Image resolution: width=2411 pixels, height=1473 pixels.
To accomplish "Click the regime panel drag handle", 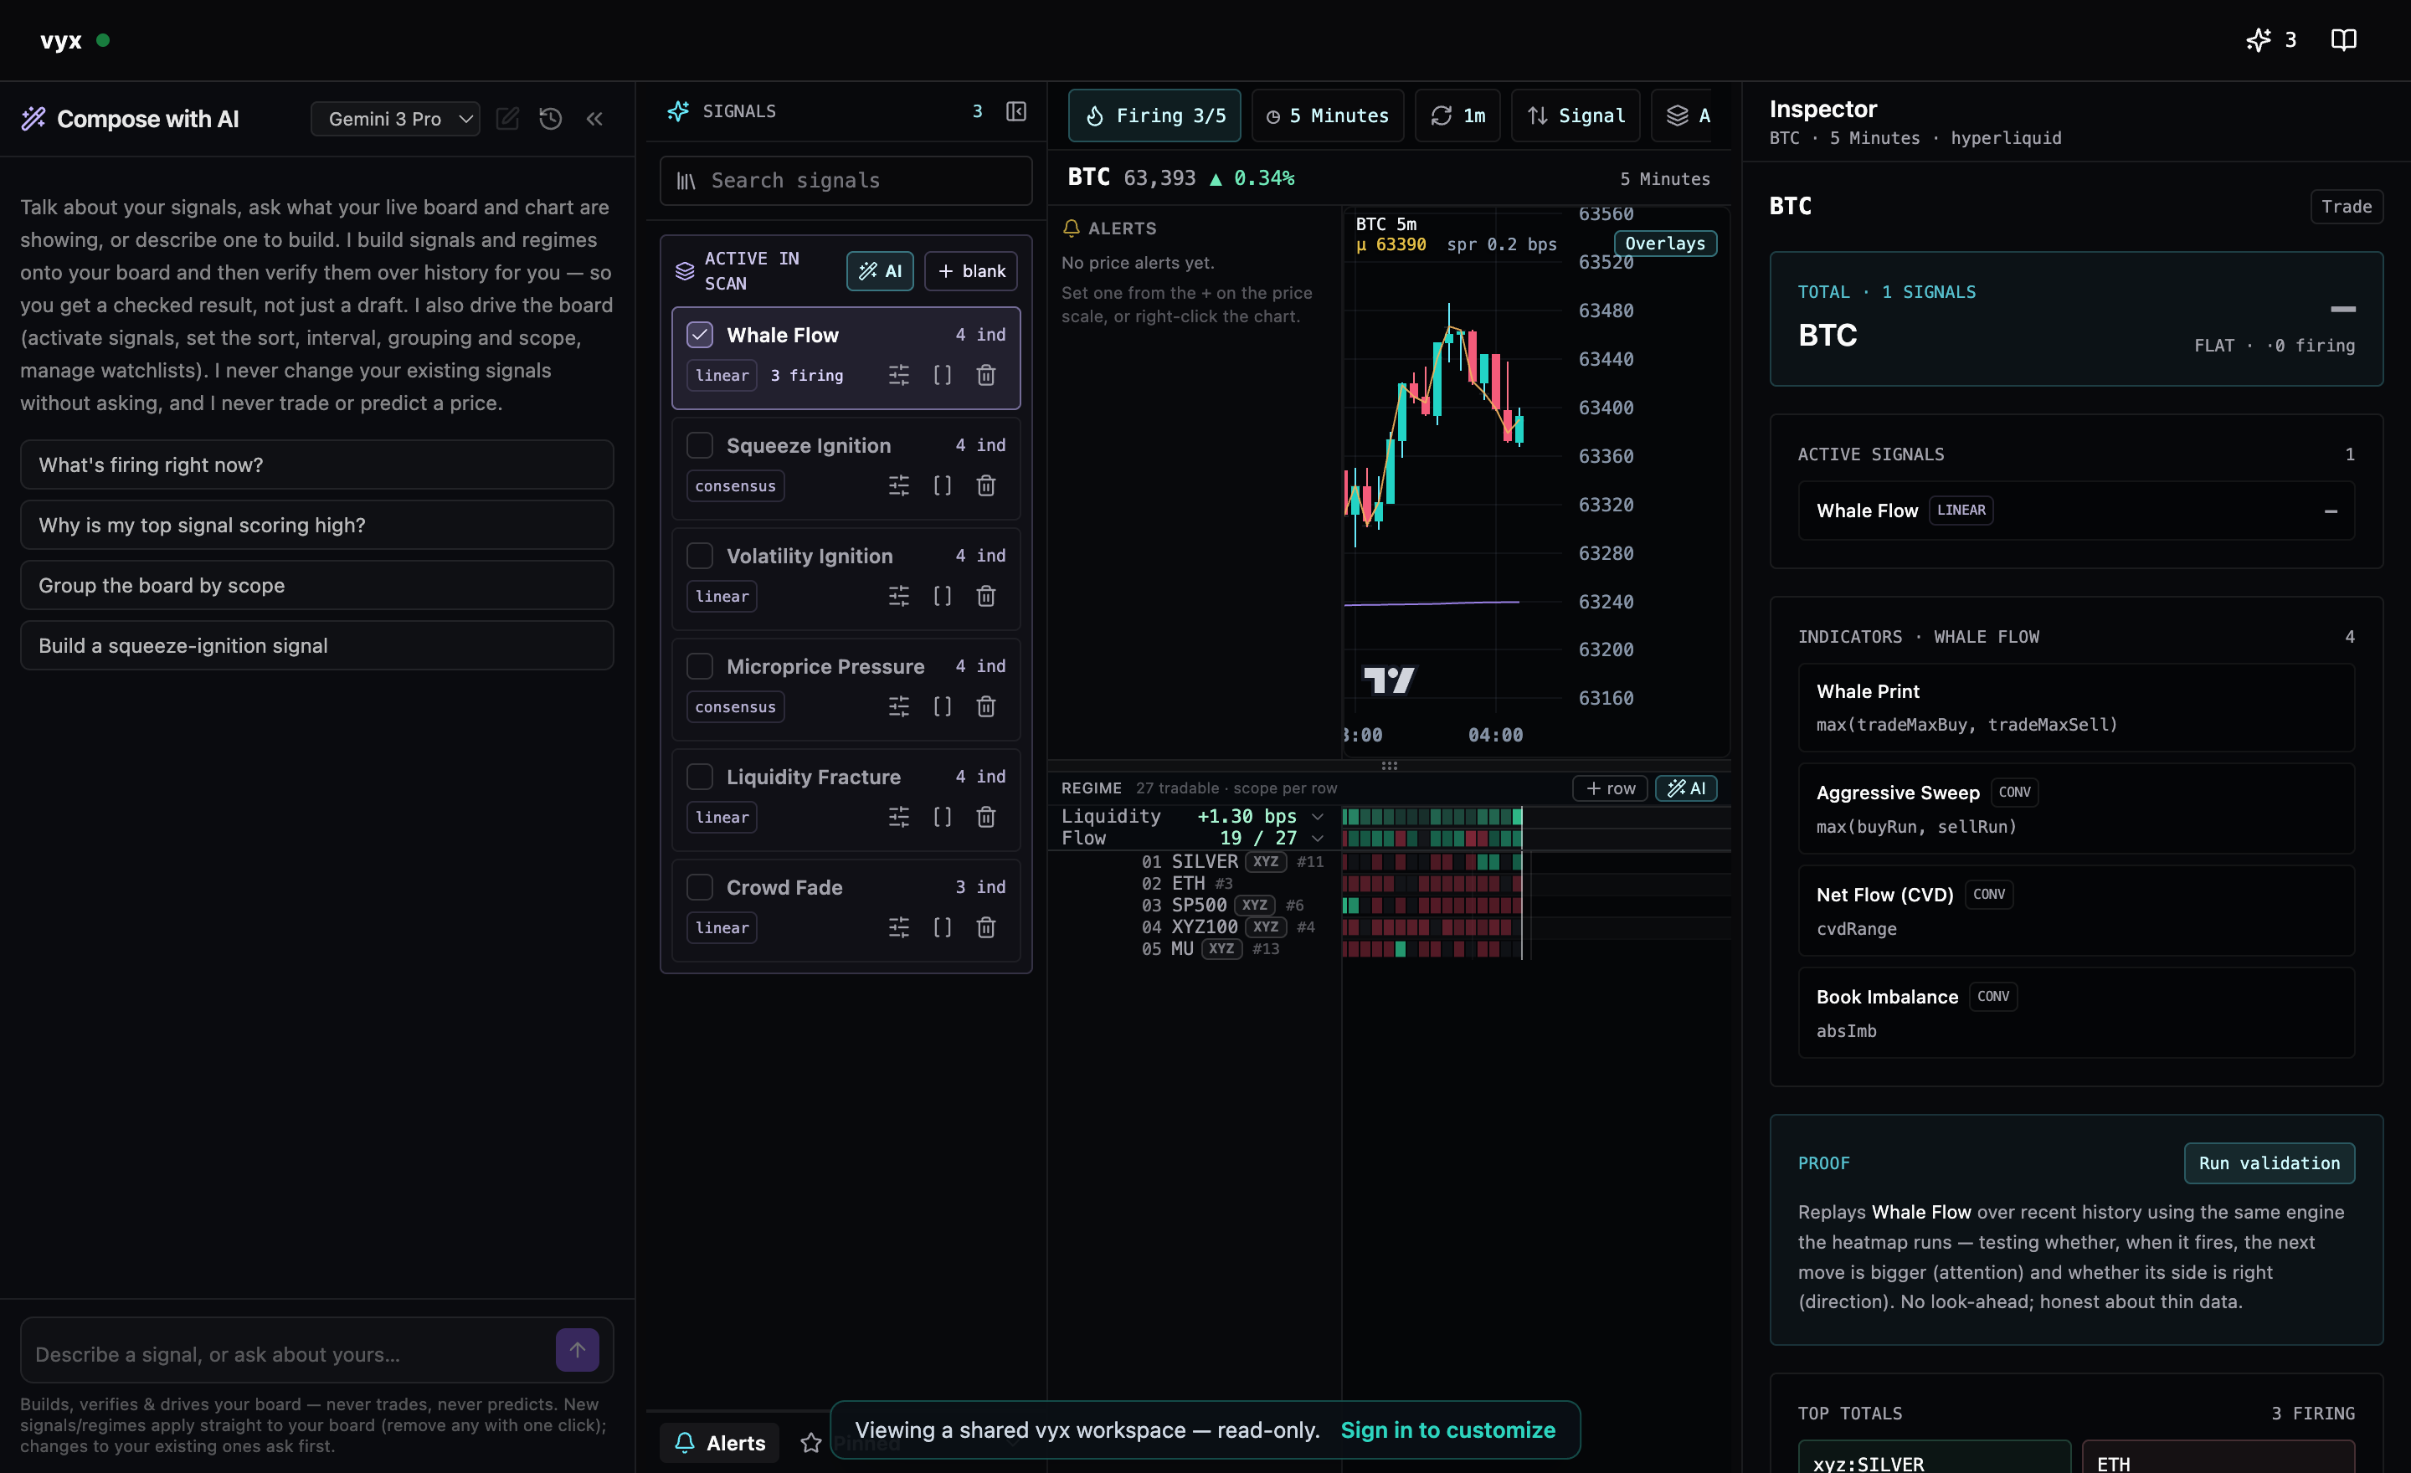I will pos(1389,766).
